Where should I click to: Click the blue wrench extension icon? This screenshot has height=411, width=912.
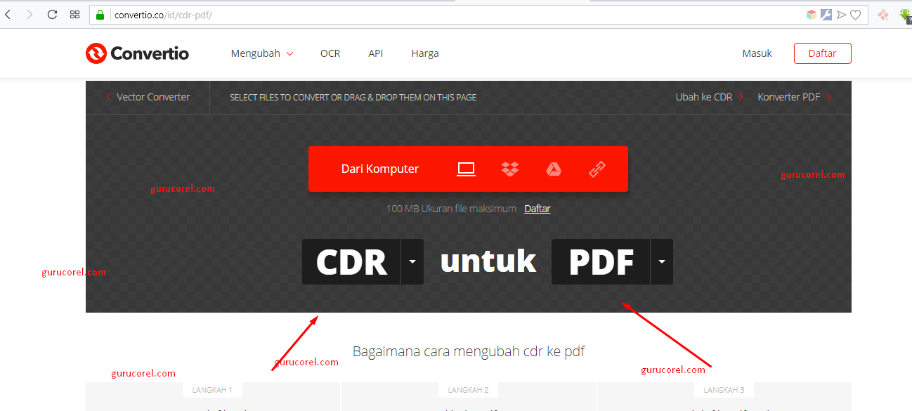tap(826, 15)
